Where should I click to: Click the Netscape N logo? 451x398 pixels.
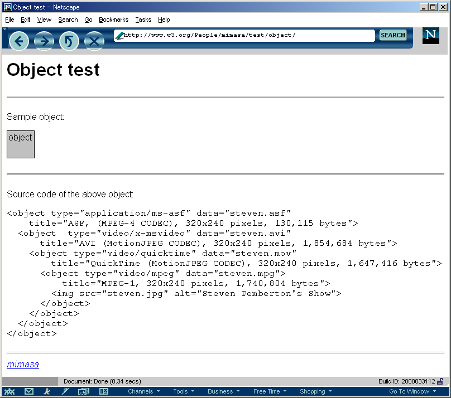click(430, 36)
